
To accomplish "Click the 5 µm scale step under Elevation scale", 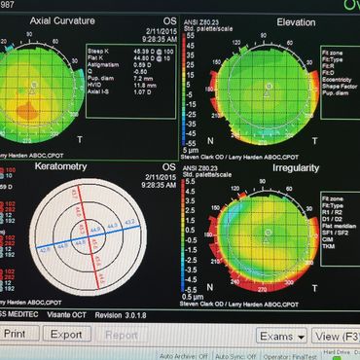I will [191, 151].
